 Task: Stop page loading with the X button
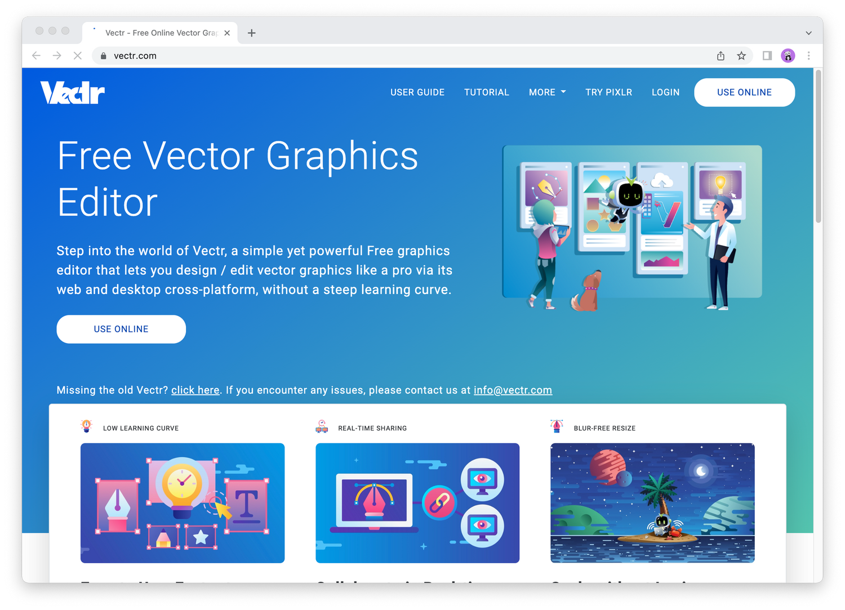[x=78, y=56]
